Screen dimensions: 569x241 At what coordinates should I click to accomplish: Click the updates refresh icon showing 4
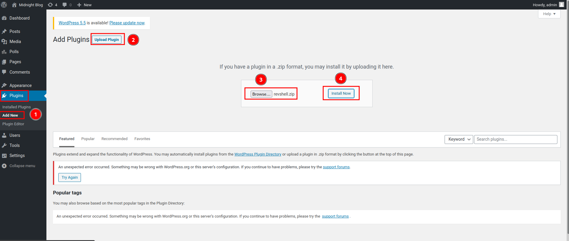coord(50,5)
